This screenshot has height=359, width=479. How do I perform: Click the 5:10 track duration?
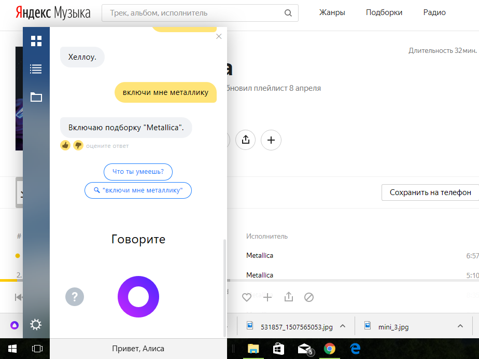472,275
